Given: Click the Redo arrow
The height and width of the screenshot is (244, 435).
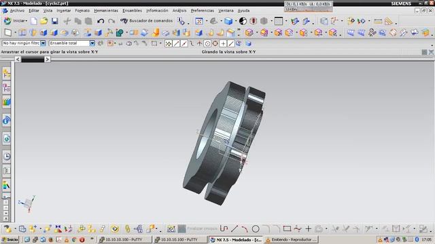Looking at the screenshot, I should tap(111, 21).
